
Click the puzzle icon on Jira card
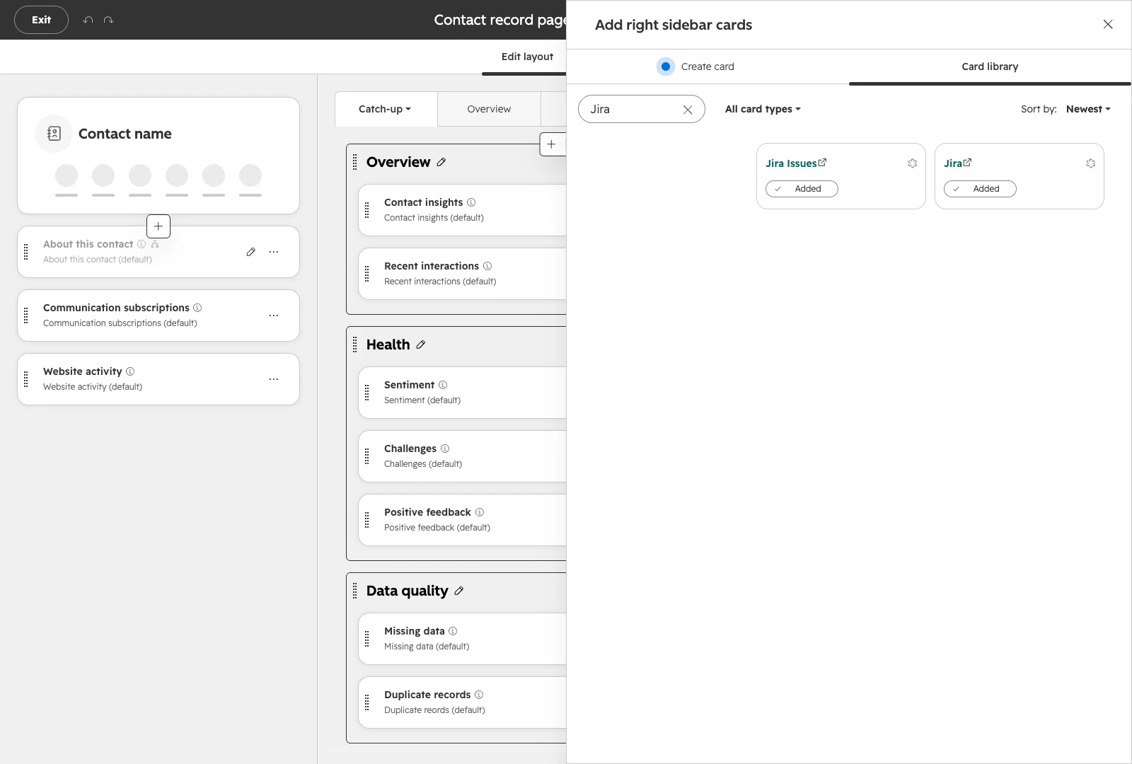coord(1091,163)
